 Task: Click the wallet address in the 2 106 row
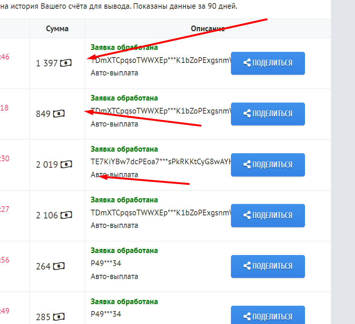[x=161, y=213]
